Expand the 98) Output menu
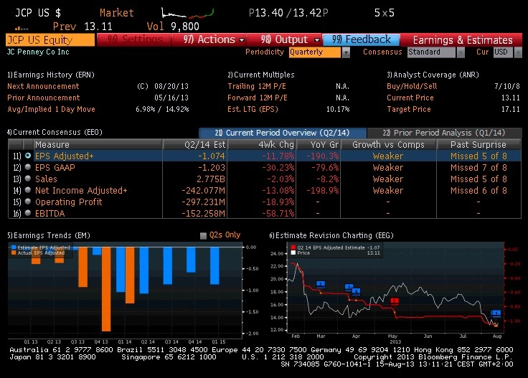528x378 pixels. click(x=284, y=39)
